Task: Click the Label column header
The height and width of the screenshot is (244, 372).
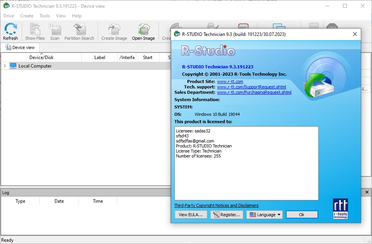Action: pos(100,57)
